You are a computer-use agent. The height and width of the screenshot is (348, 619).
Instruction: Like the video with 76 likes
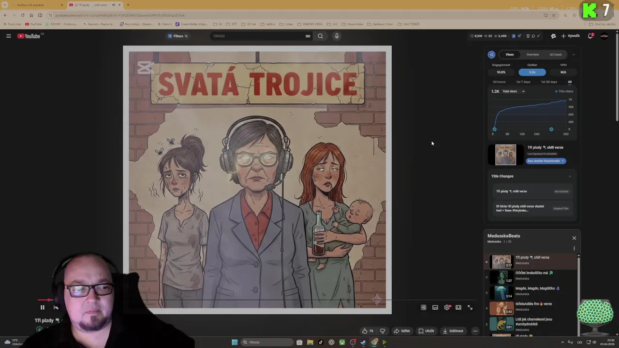pos(368,331)
